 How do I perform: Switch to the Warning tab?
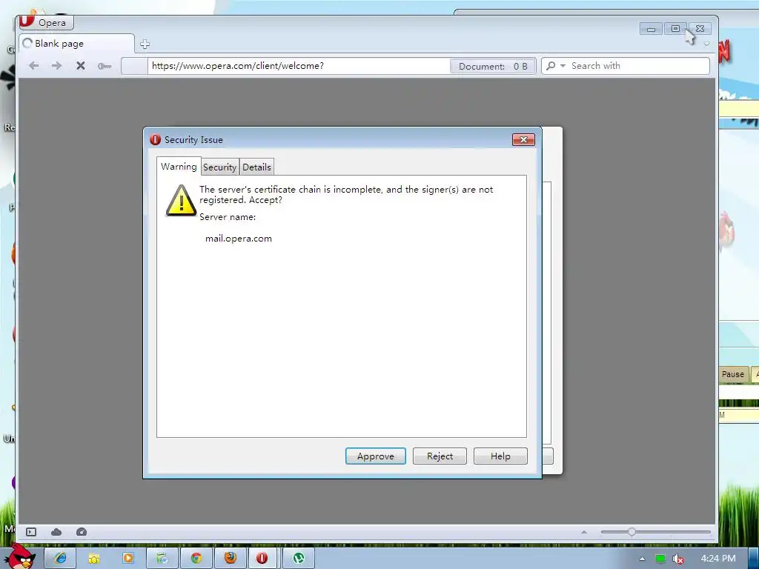[179, 167]
